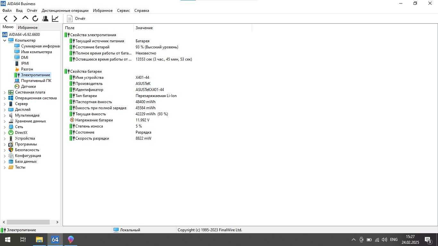The height and width of the screenshot is (246, 438).
Task: Expand the Операционная система node
Action: tap(5, 98)
